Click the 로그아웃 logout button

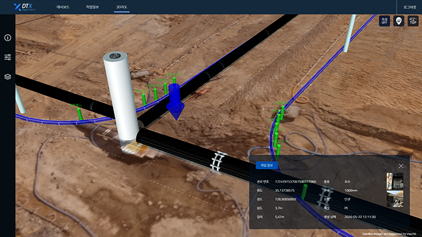410,7
